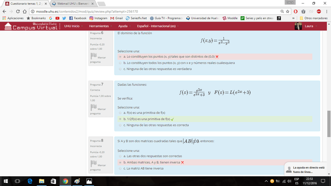Bookmark this page with the star icon
Screen dimensions: 331x186
288,11
